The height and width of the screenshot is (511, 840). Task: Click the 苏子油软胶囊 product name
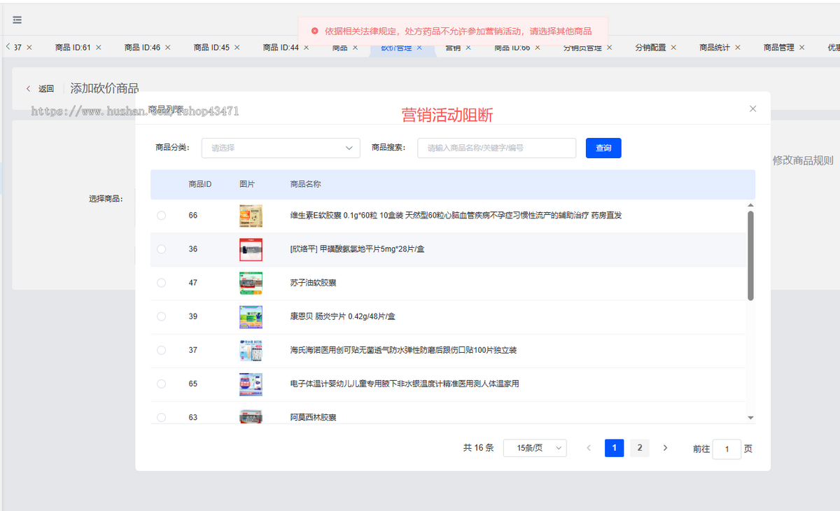click(x=314, y=283)
